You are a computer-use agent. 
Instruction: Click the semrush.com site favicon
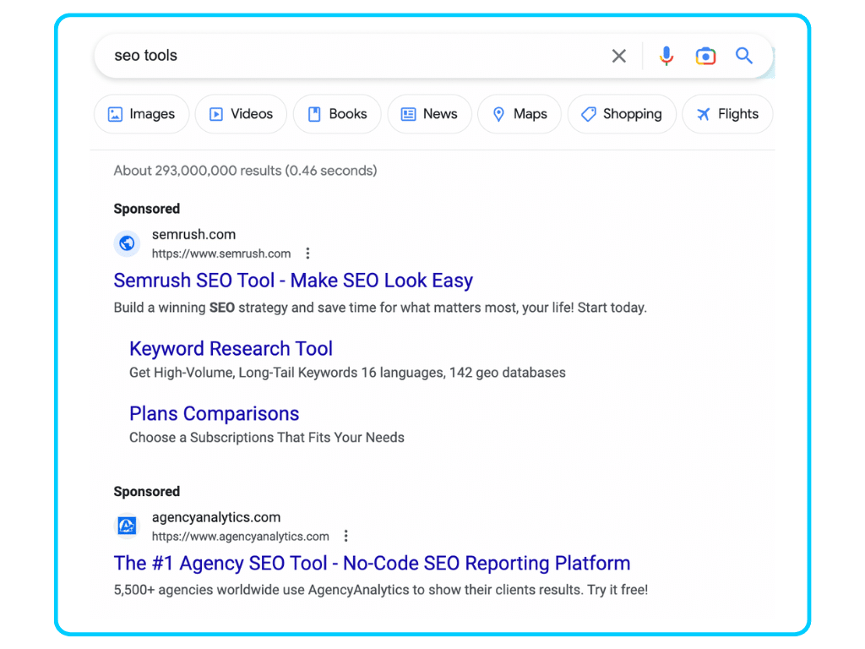point(127,243)
